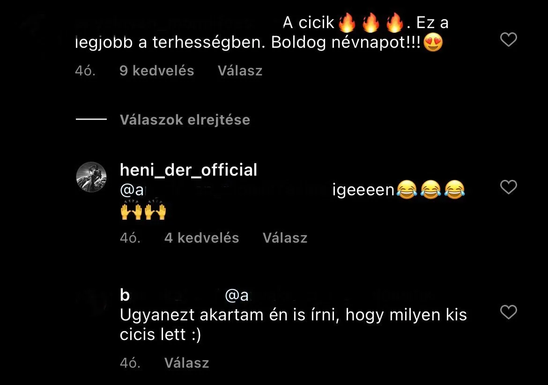The image size is (548, 385).
Task: Open heni_der_official's profile picture
Action: [91, 177]
